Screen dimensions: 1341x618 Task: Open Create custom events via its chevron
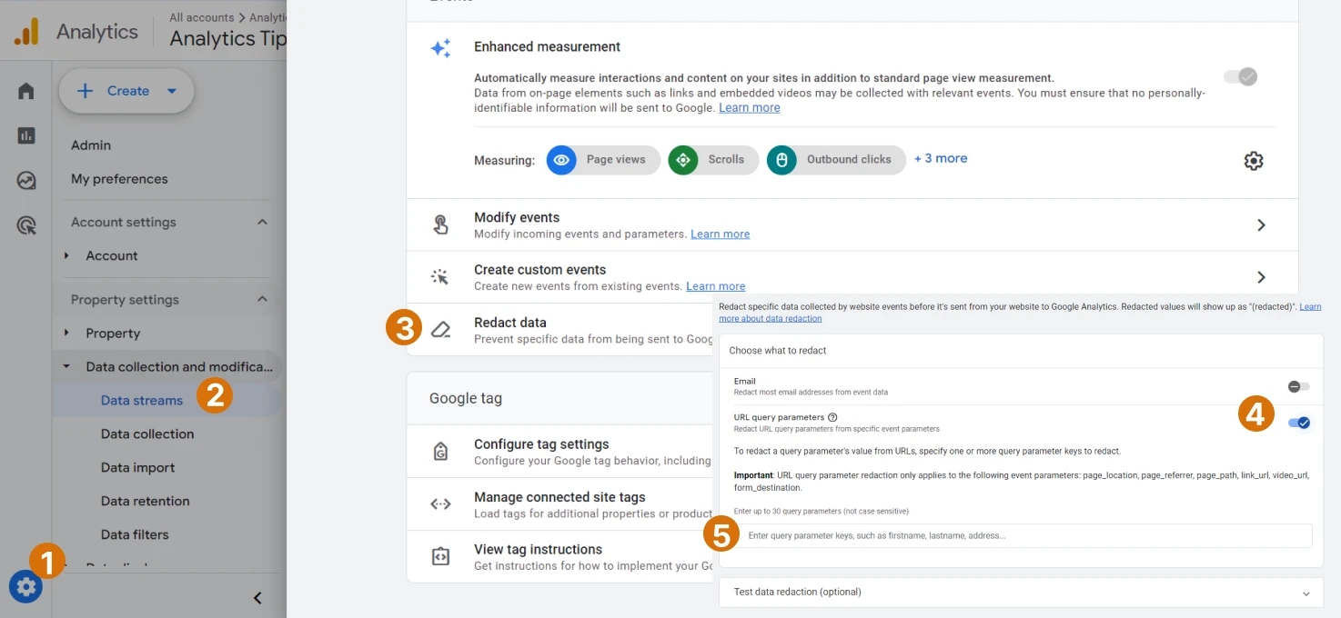point(1261,277)
